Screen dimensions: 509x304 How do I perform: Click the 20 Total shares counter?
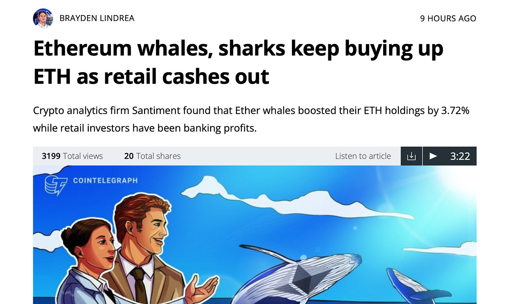[152, 156]
